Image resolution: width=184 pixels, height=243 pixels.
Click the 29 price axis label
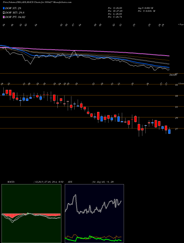point(176,118)
